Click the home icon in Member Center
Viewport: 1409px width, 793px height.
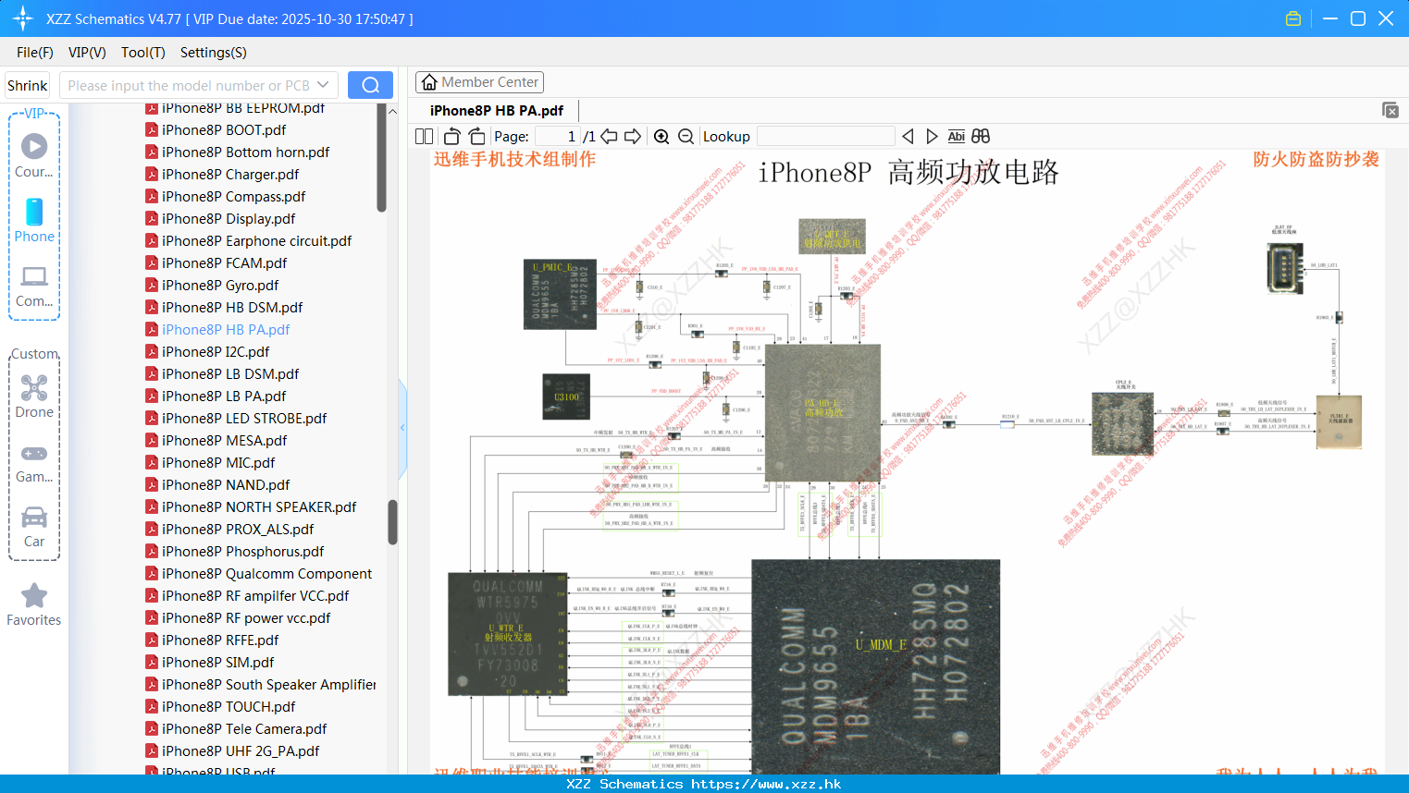[x=429, y=82]
